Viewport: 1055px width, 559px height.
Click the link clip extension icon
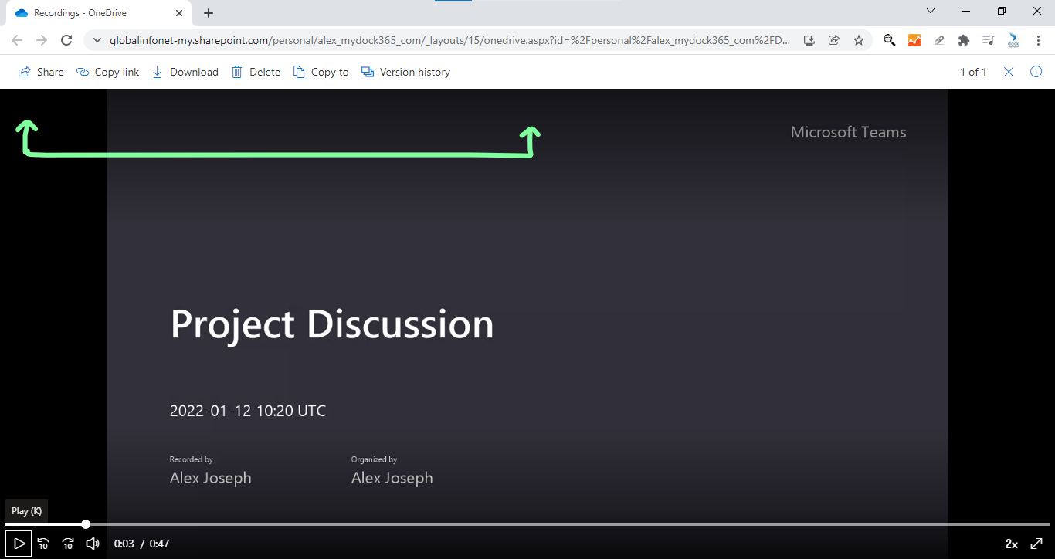(x=939, y=40)
